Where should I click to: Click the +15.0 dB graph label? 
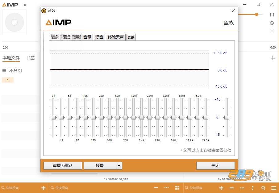220,53
